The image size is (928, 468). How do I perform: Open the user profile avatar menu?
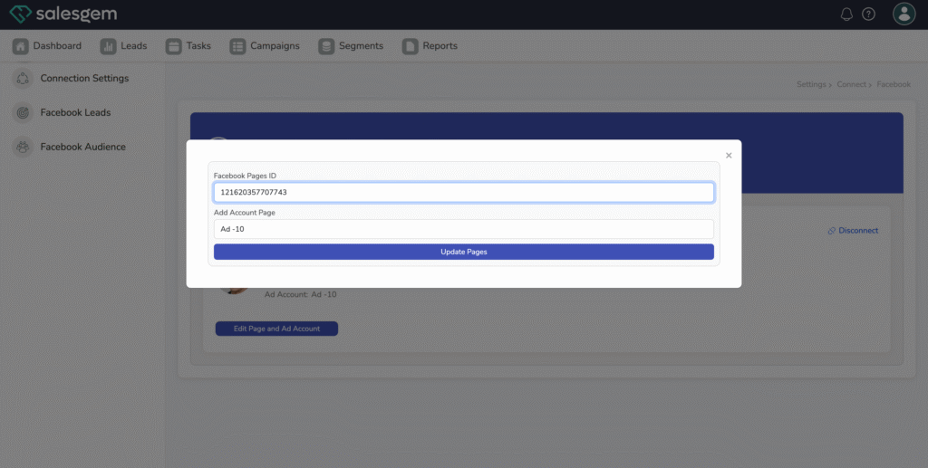[x=904, y=14]
